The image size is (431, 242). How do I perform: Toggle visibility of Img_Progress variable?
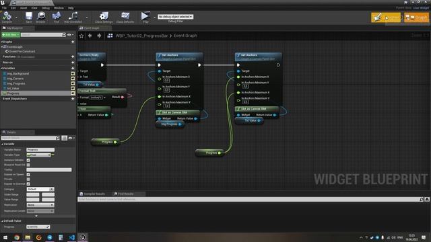73,83
